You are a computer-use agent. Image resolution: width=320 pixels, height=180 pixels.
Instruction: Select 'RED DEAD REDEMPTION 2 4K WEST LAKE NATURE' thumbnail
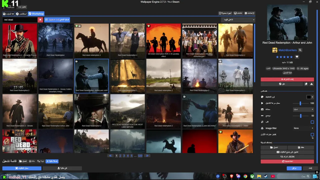[127, 111]
